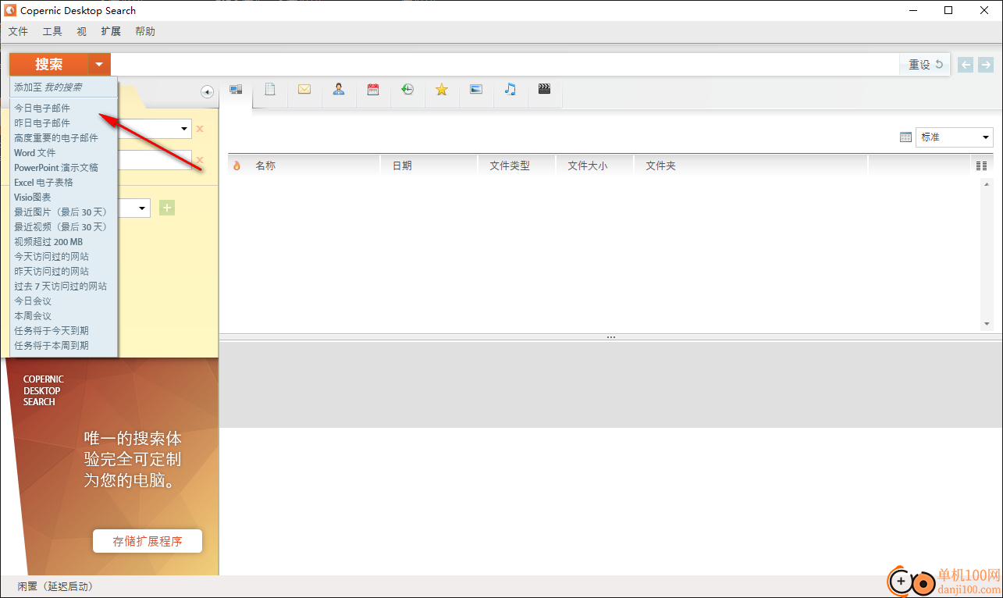The width and height of the screenshot is (1003, 598).
Task: Sort by the flame relevance column
Action: tap(237, 166)
